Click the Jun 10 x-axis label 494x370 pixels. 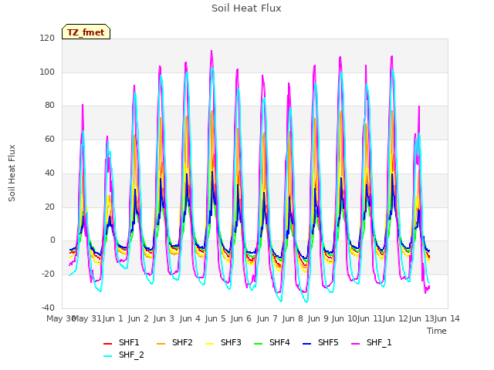pyautogui.click(x=344, y=318)
